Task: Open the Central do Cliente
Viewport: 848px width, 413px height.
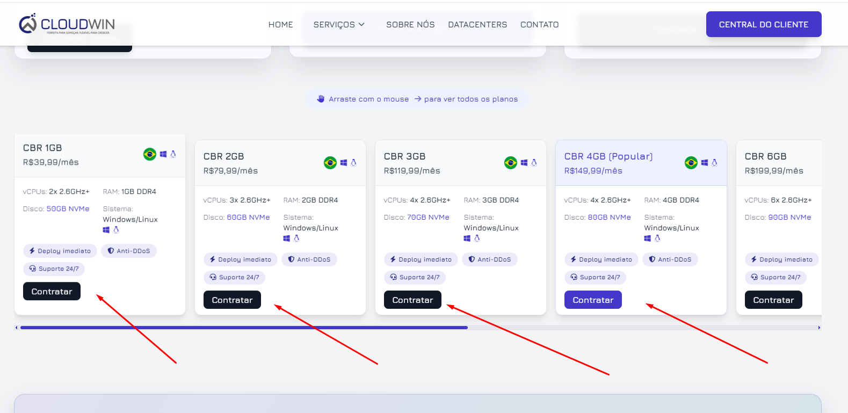Action: [764, 24]
